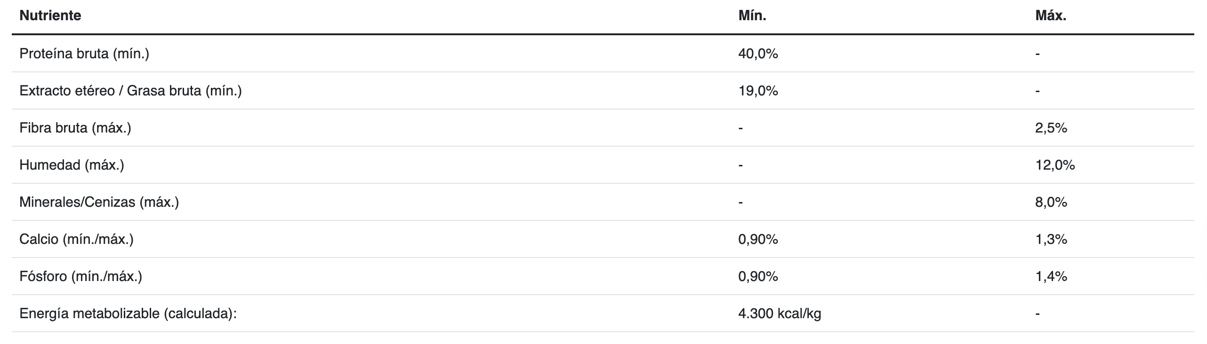
Task: Click the 40,0% protein minimum value
Action: click(x=758, y=54)
